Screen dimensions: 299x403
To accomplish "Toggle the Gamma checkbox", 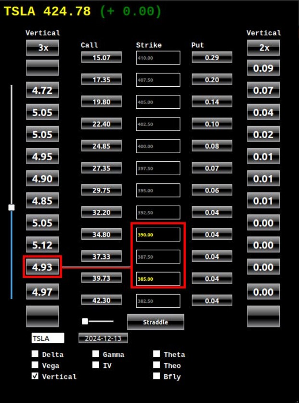I will coord(96,354).
